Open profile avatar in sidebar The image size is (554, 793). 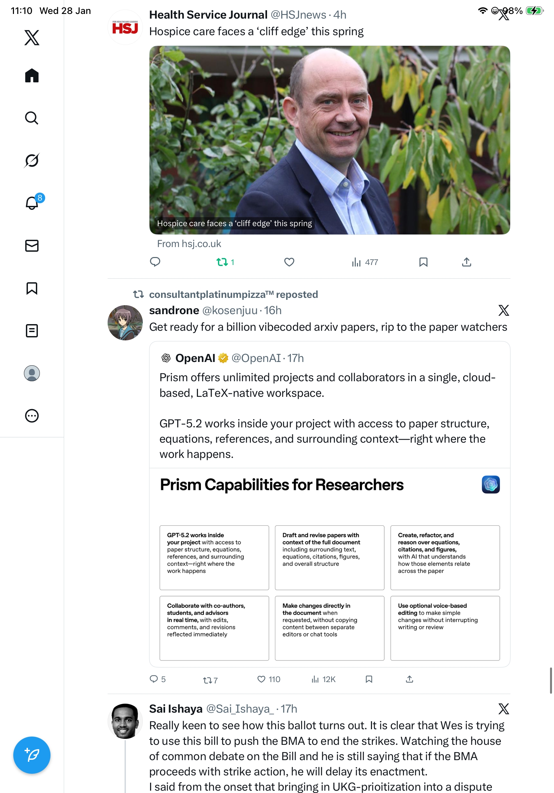click(32, 373)
